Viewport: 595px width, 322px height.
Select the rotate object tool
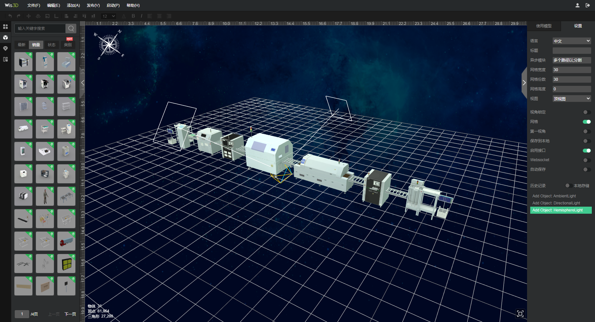pyautogui.click(x=38, y=16)
